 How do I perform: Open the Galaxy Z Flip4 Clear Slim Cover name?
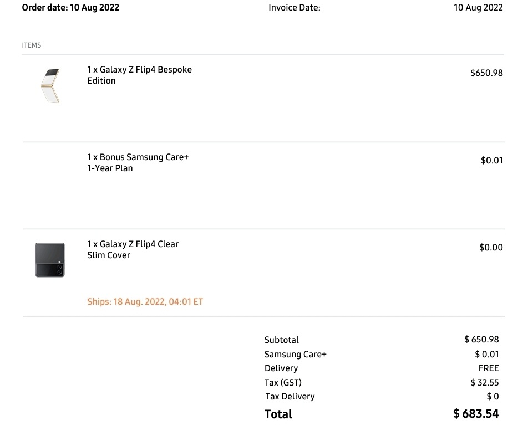pyautogui.click(x=133, y=250)
